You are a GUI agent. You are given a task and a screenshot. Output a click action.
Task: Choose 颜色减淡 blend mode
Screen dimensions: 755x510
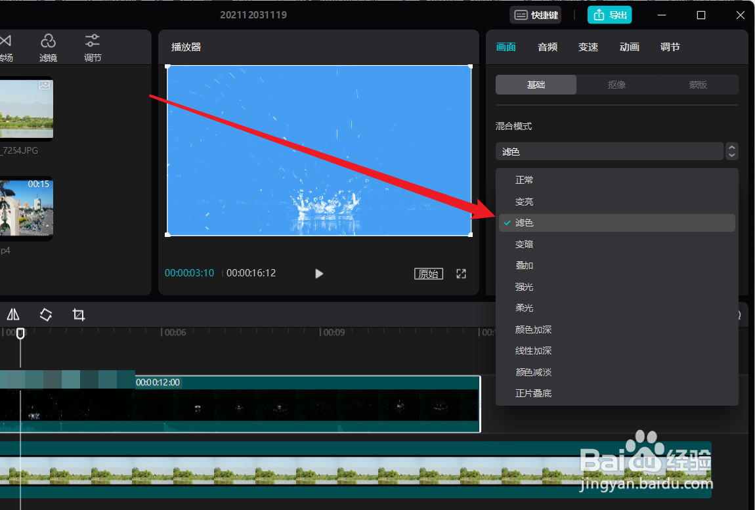click(x=617, y=372)
